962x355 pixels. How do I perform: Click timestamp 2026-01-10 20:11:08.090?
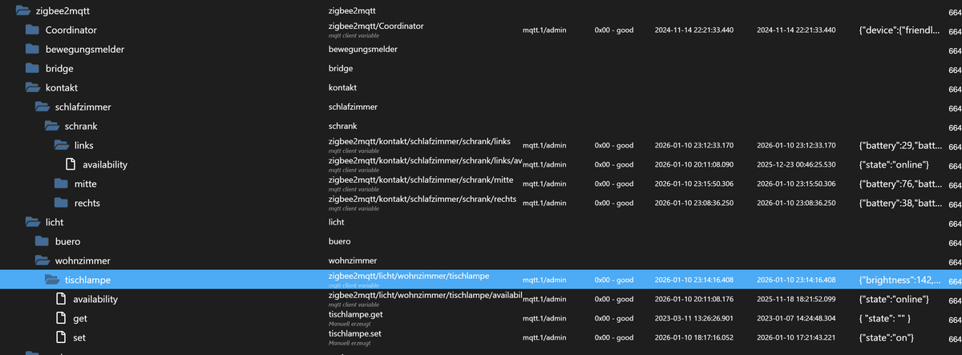[x=695, y=164]
